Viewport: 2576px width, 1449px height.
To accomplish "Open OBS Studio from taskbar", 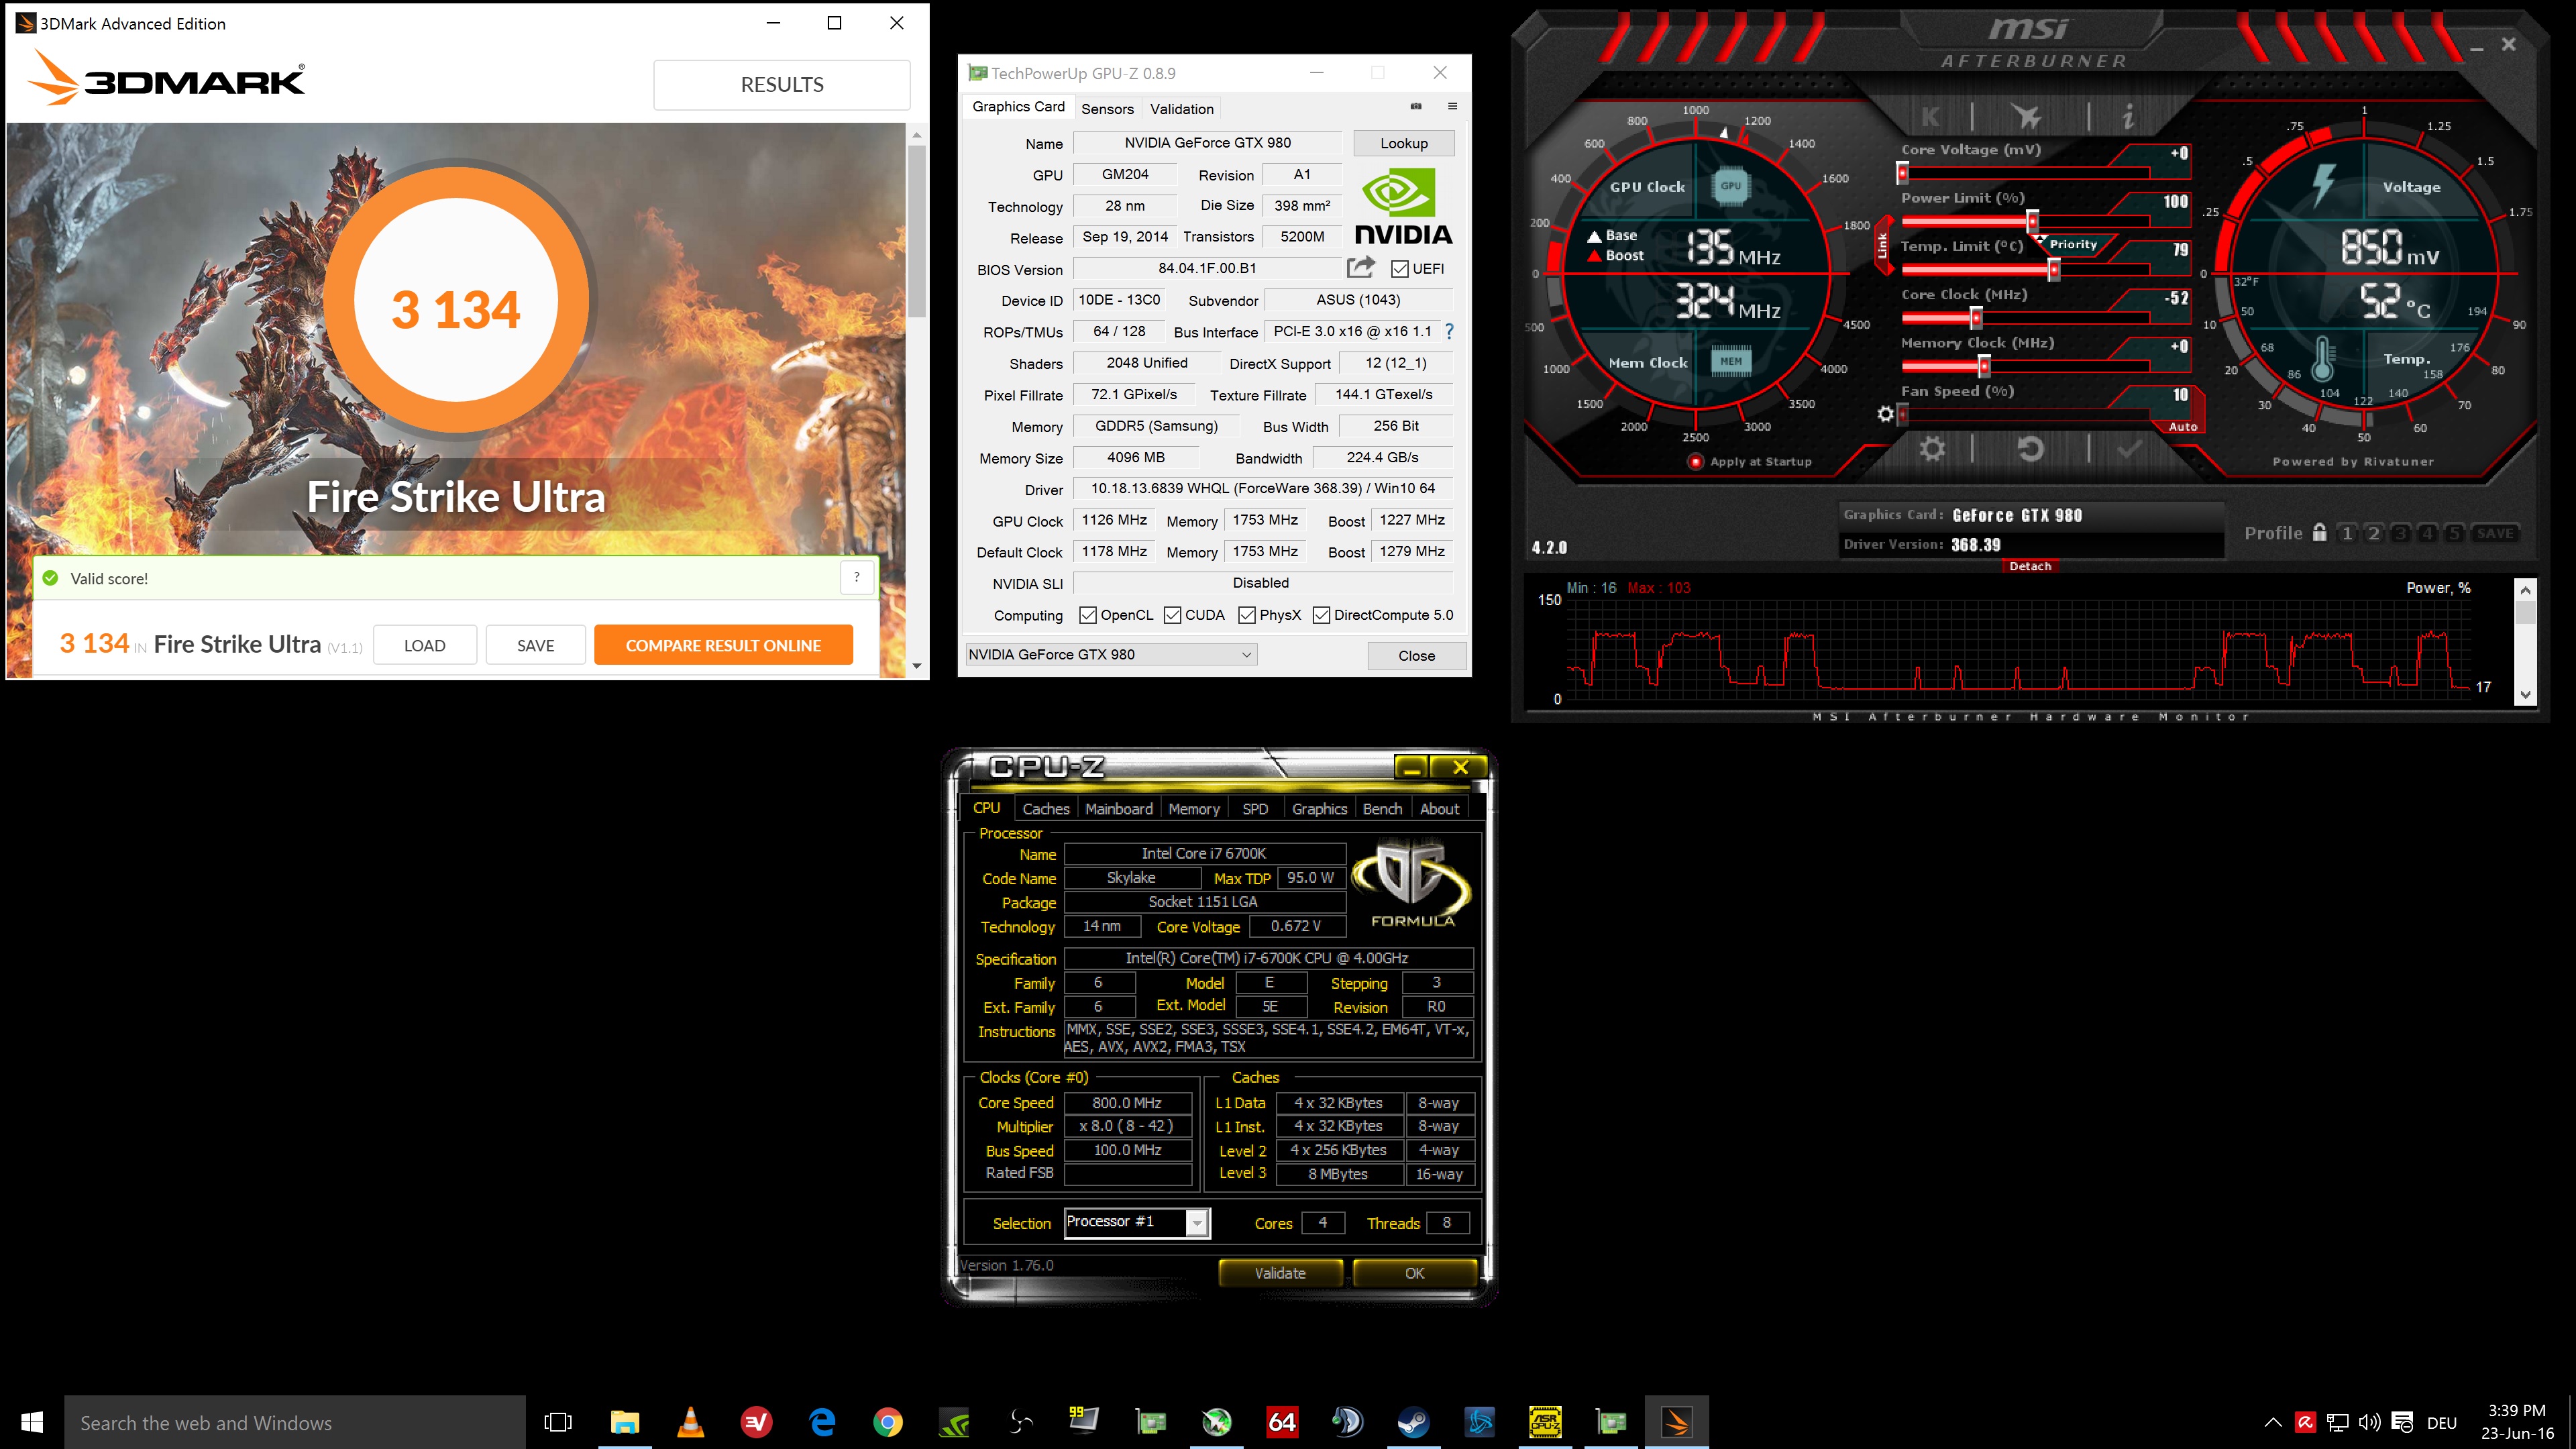I will 1020,1422.
